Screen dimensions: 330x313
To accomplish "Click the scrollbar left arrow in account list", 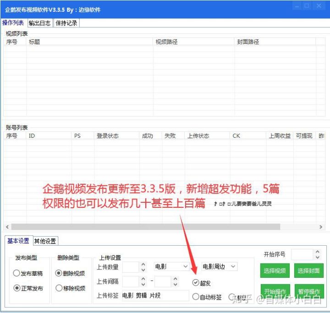I will (x=7, y=227).
